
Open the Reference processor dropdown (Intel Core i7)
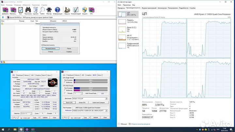pos(106,110)
